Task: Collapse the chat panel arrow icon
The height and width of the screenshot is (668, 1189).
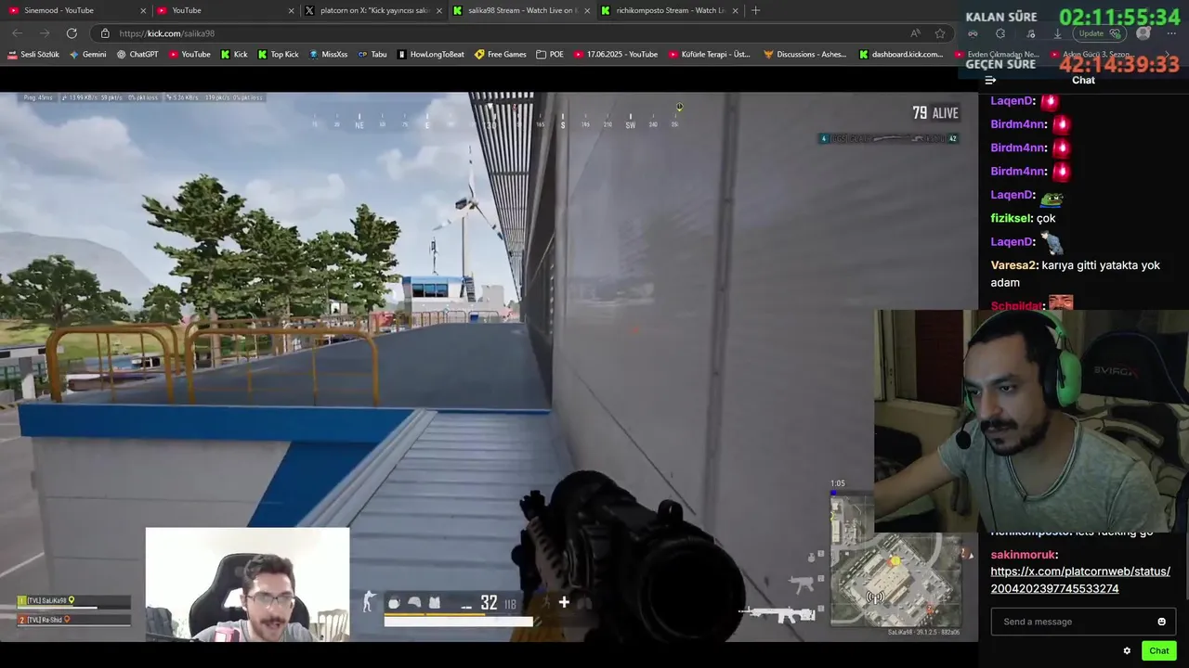Action: coord(990,80)
